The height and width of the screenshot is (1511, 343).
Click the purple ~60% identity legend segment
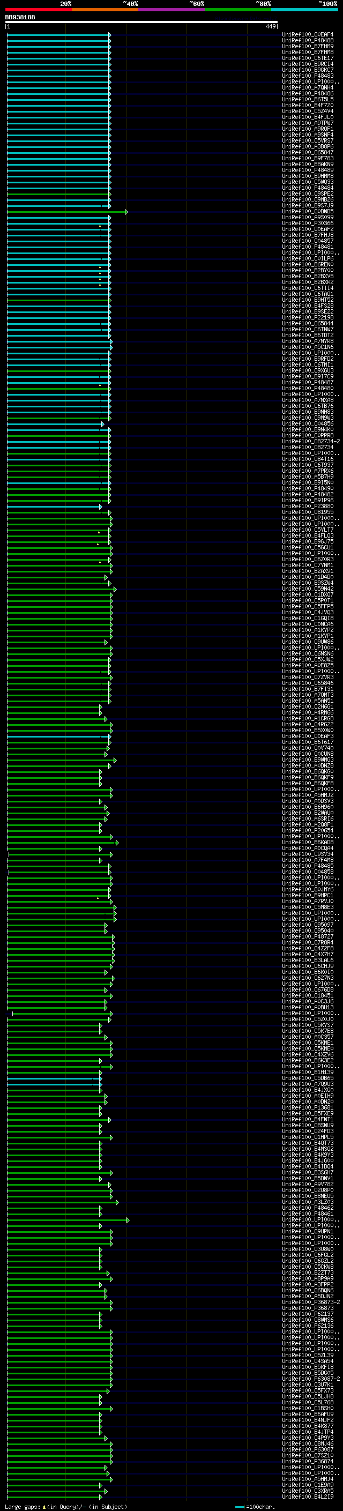coord(172,10)
